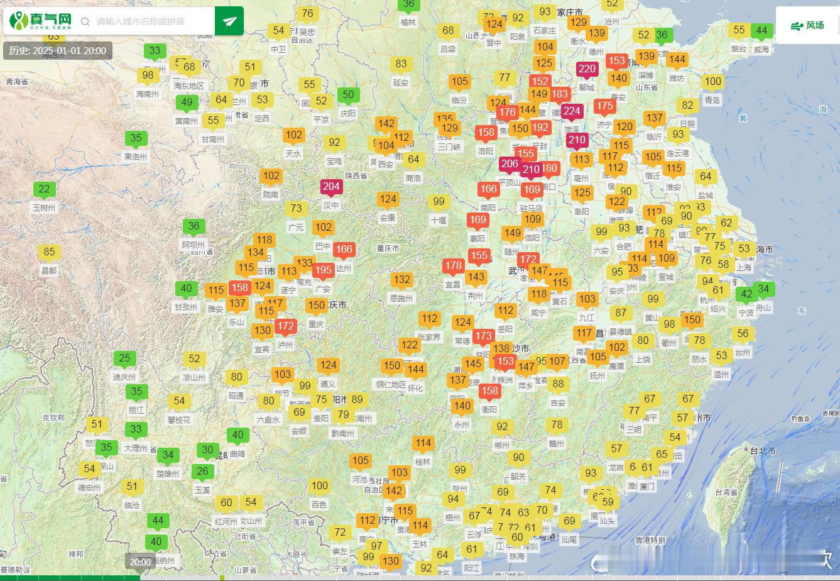Open the 206 AQI marker at 平顶山

510,165
